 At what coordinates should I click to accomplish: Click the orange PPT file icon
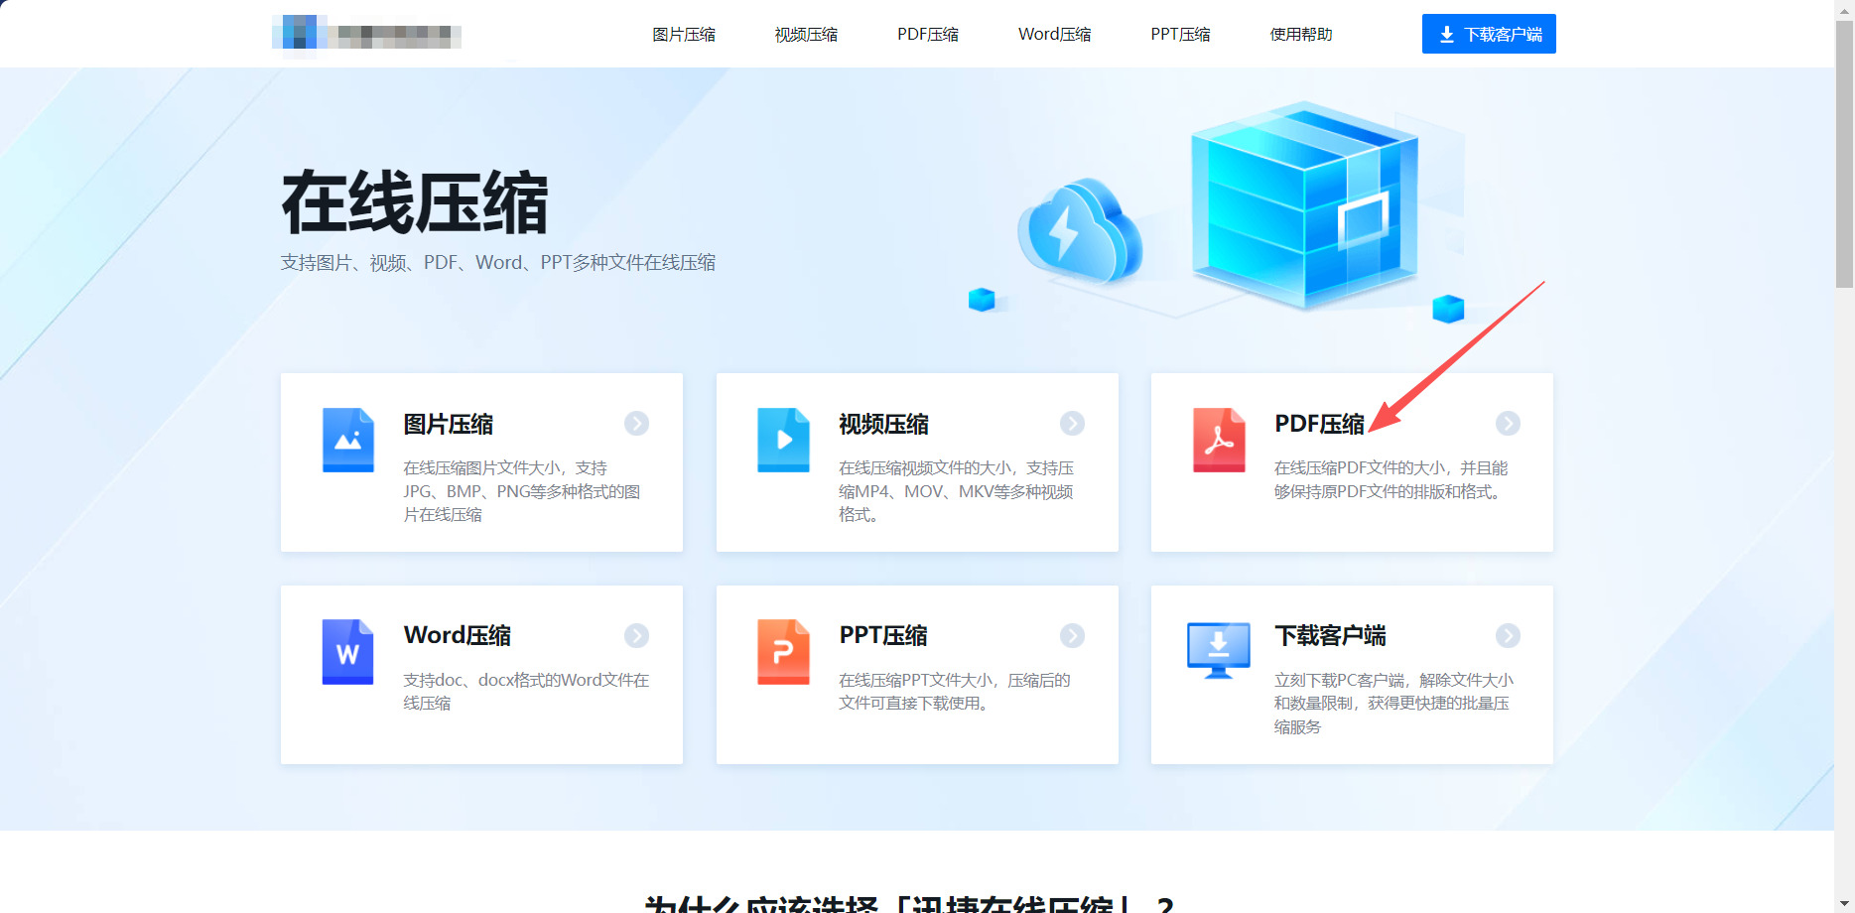click(783, 652)
